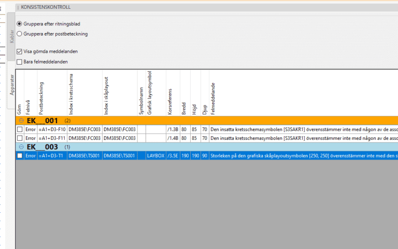The width and height of the screenshot is (398, 249).
Task: Tick the Göm checkbox for =A1+D3-F10
Action: (20, 129)
